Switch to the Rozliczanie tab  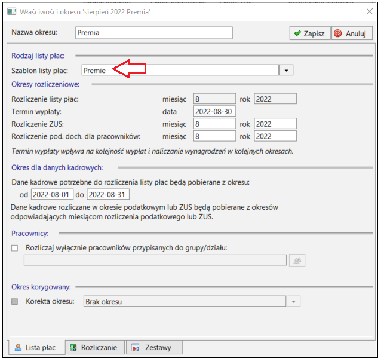96,347
